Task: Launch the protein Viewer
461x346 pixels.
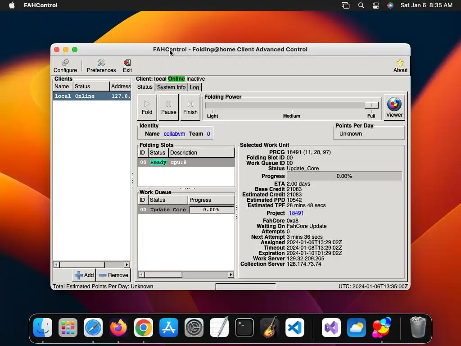Action: click(x=394, y=107)
